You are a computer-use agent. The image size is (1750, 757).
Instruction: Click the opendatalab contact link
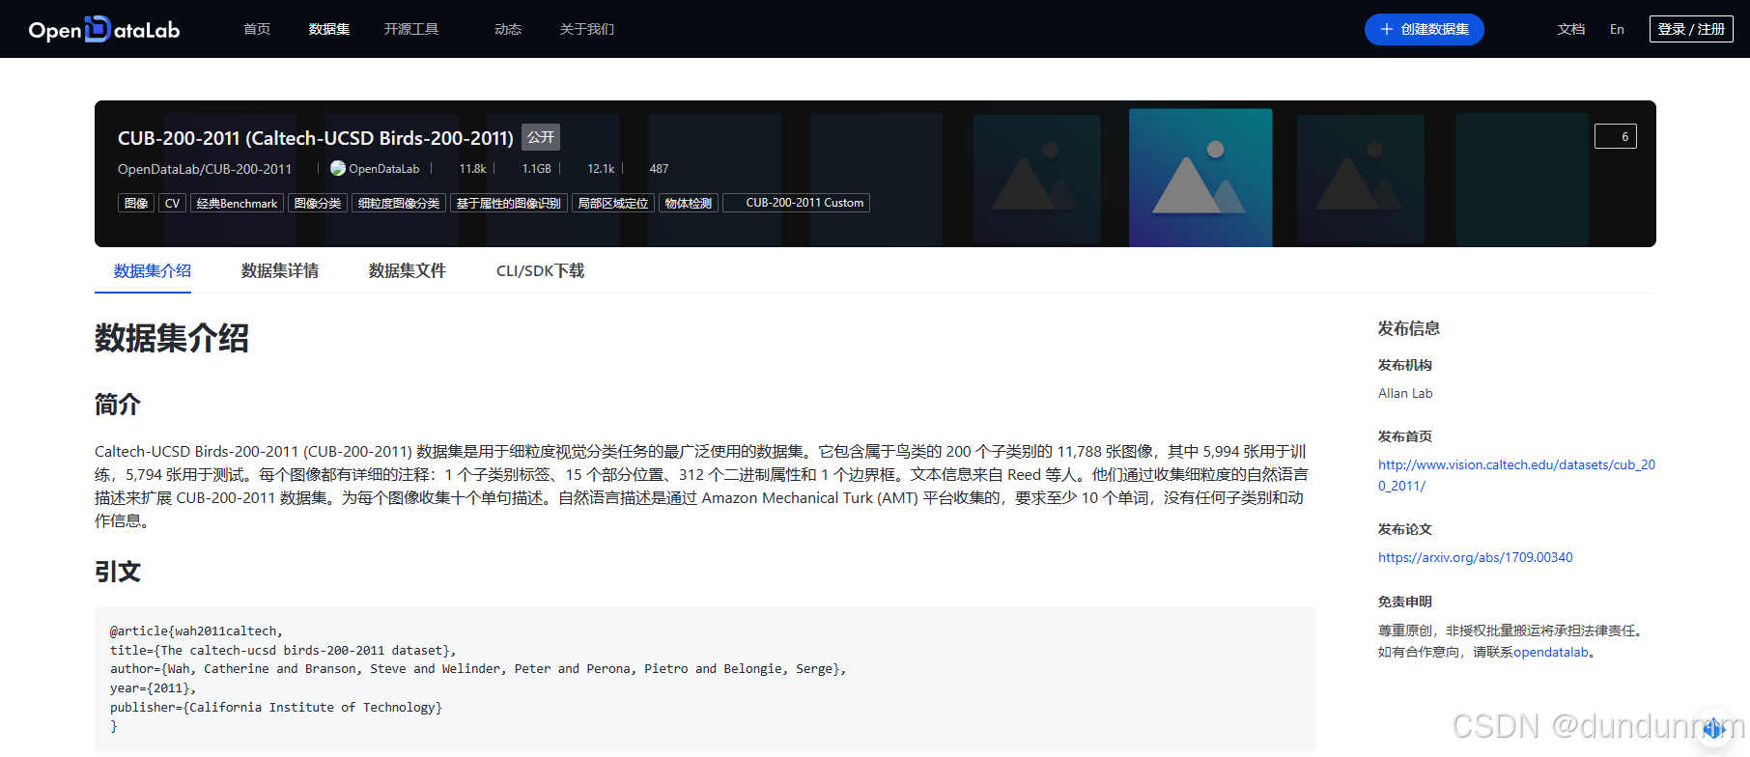(x=1551, y=653)
